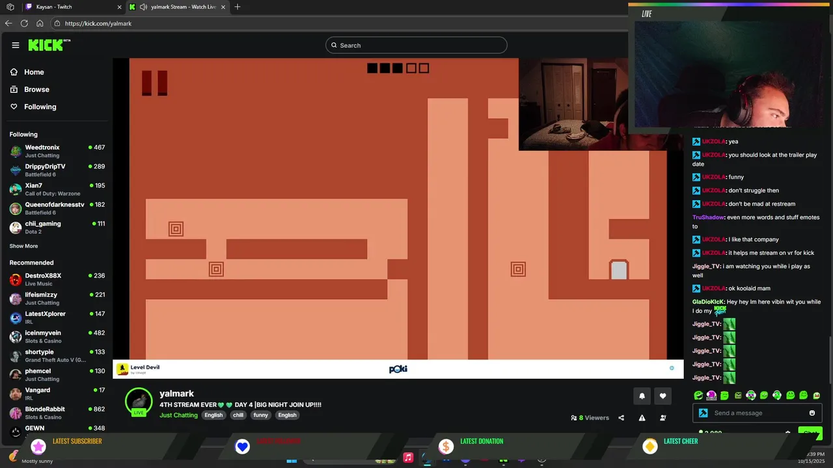Click yalmark live avatar
The image size is (833, 468).
(x=139, y=402)
